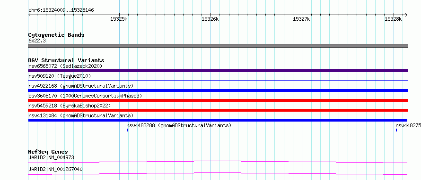Click the JARID2|NM_004973 transcript label

point(51,157)
